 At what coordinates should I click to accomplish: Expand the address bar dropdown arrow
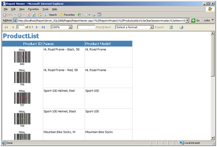point(187,20)
